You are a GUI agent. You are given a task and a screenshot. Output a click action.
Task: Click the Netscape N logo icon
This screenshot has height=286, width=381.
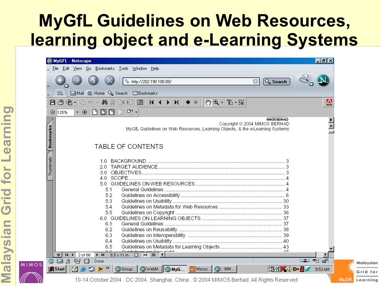[x=323, y=80]
